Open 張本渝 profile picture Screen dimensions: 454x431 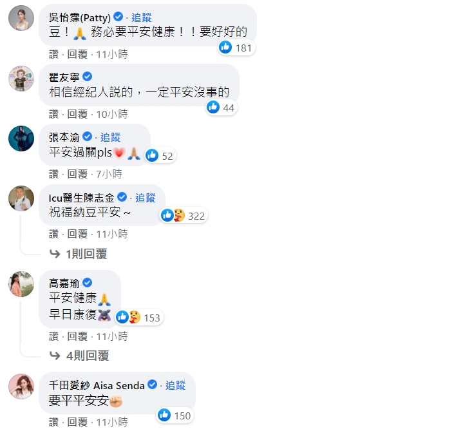pyautogui.click(x=21, y=138)
